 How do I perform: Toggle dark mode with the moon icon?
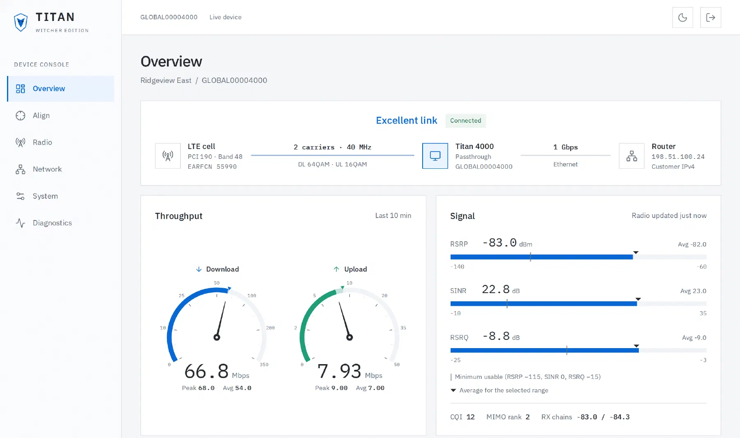pyautogui.click(x=682, y=17)
